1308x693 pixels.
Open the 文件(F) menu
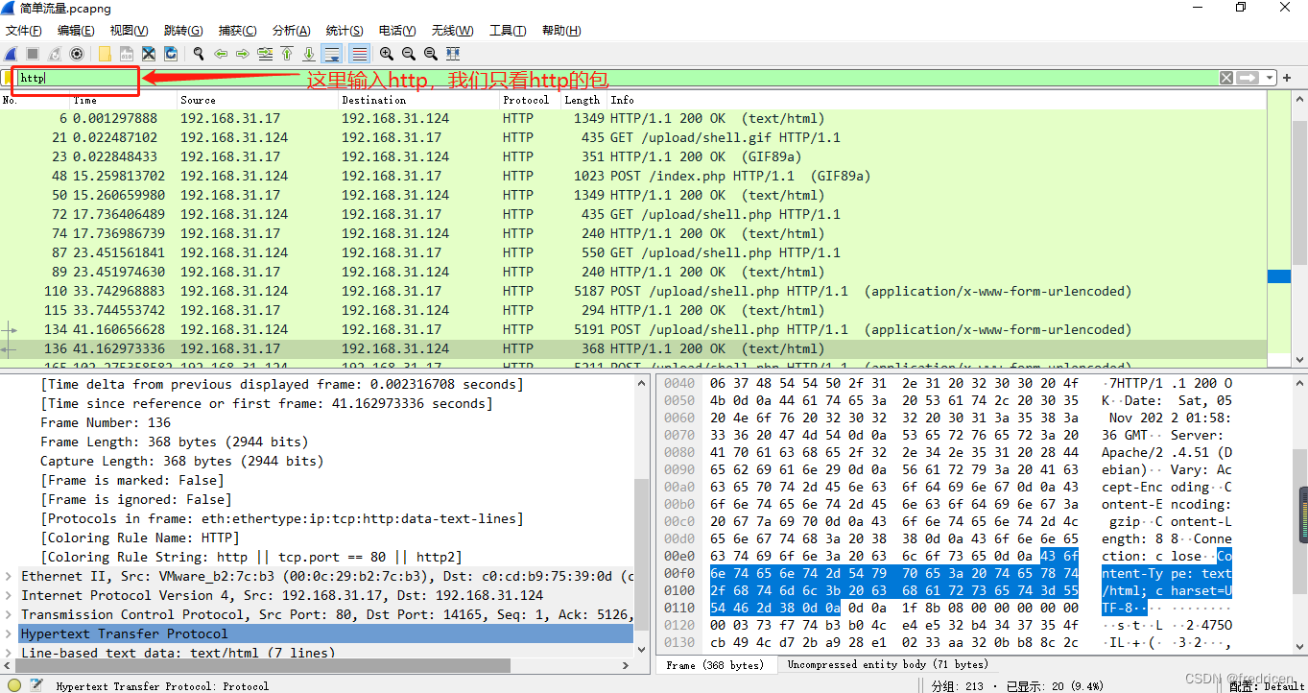[24, 31]
